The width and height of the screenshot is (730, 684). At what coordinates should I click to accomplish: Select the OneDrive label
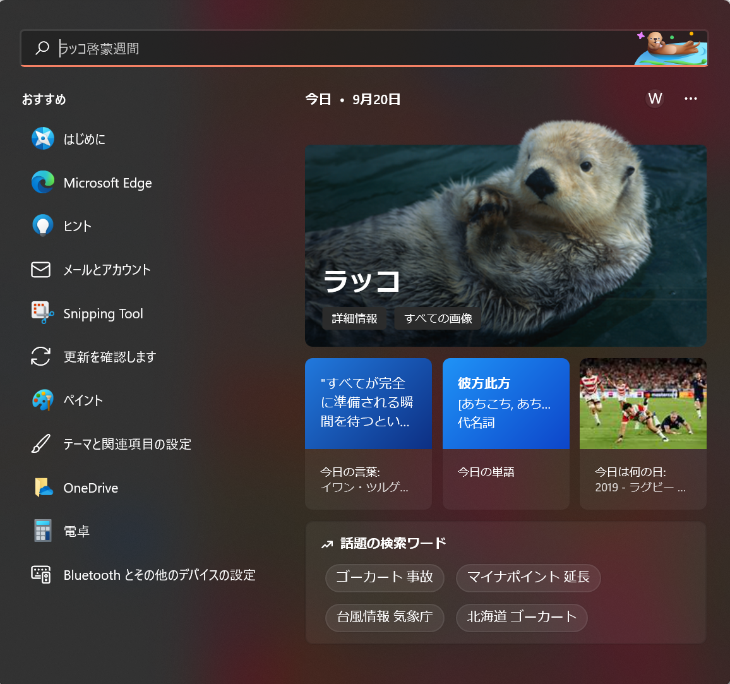(91, 488)
